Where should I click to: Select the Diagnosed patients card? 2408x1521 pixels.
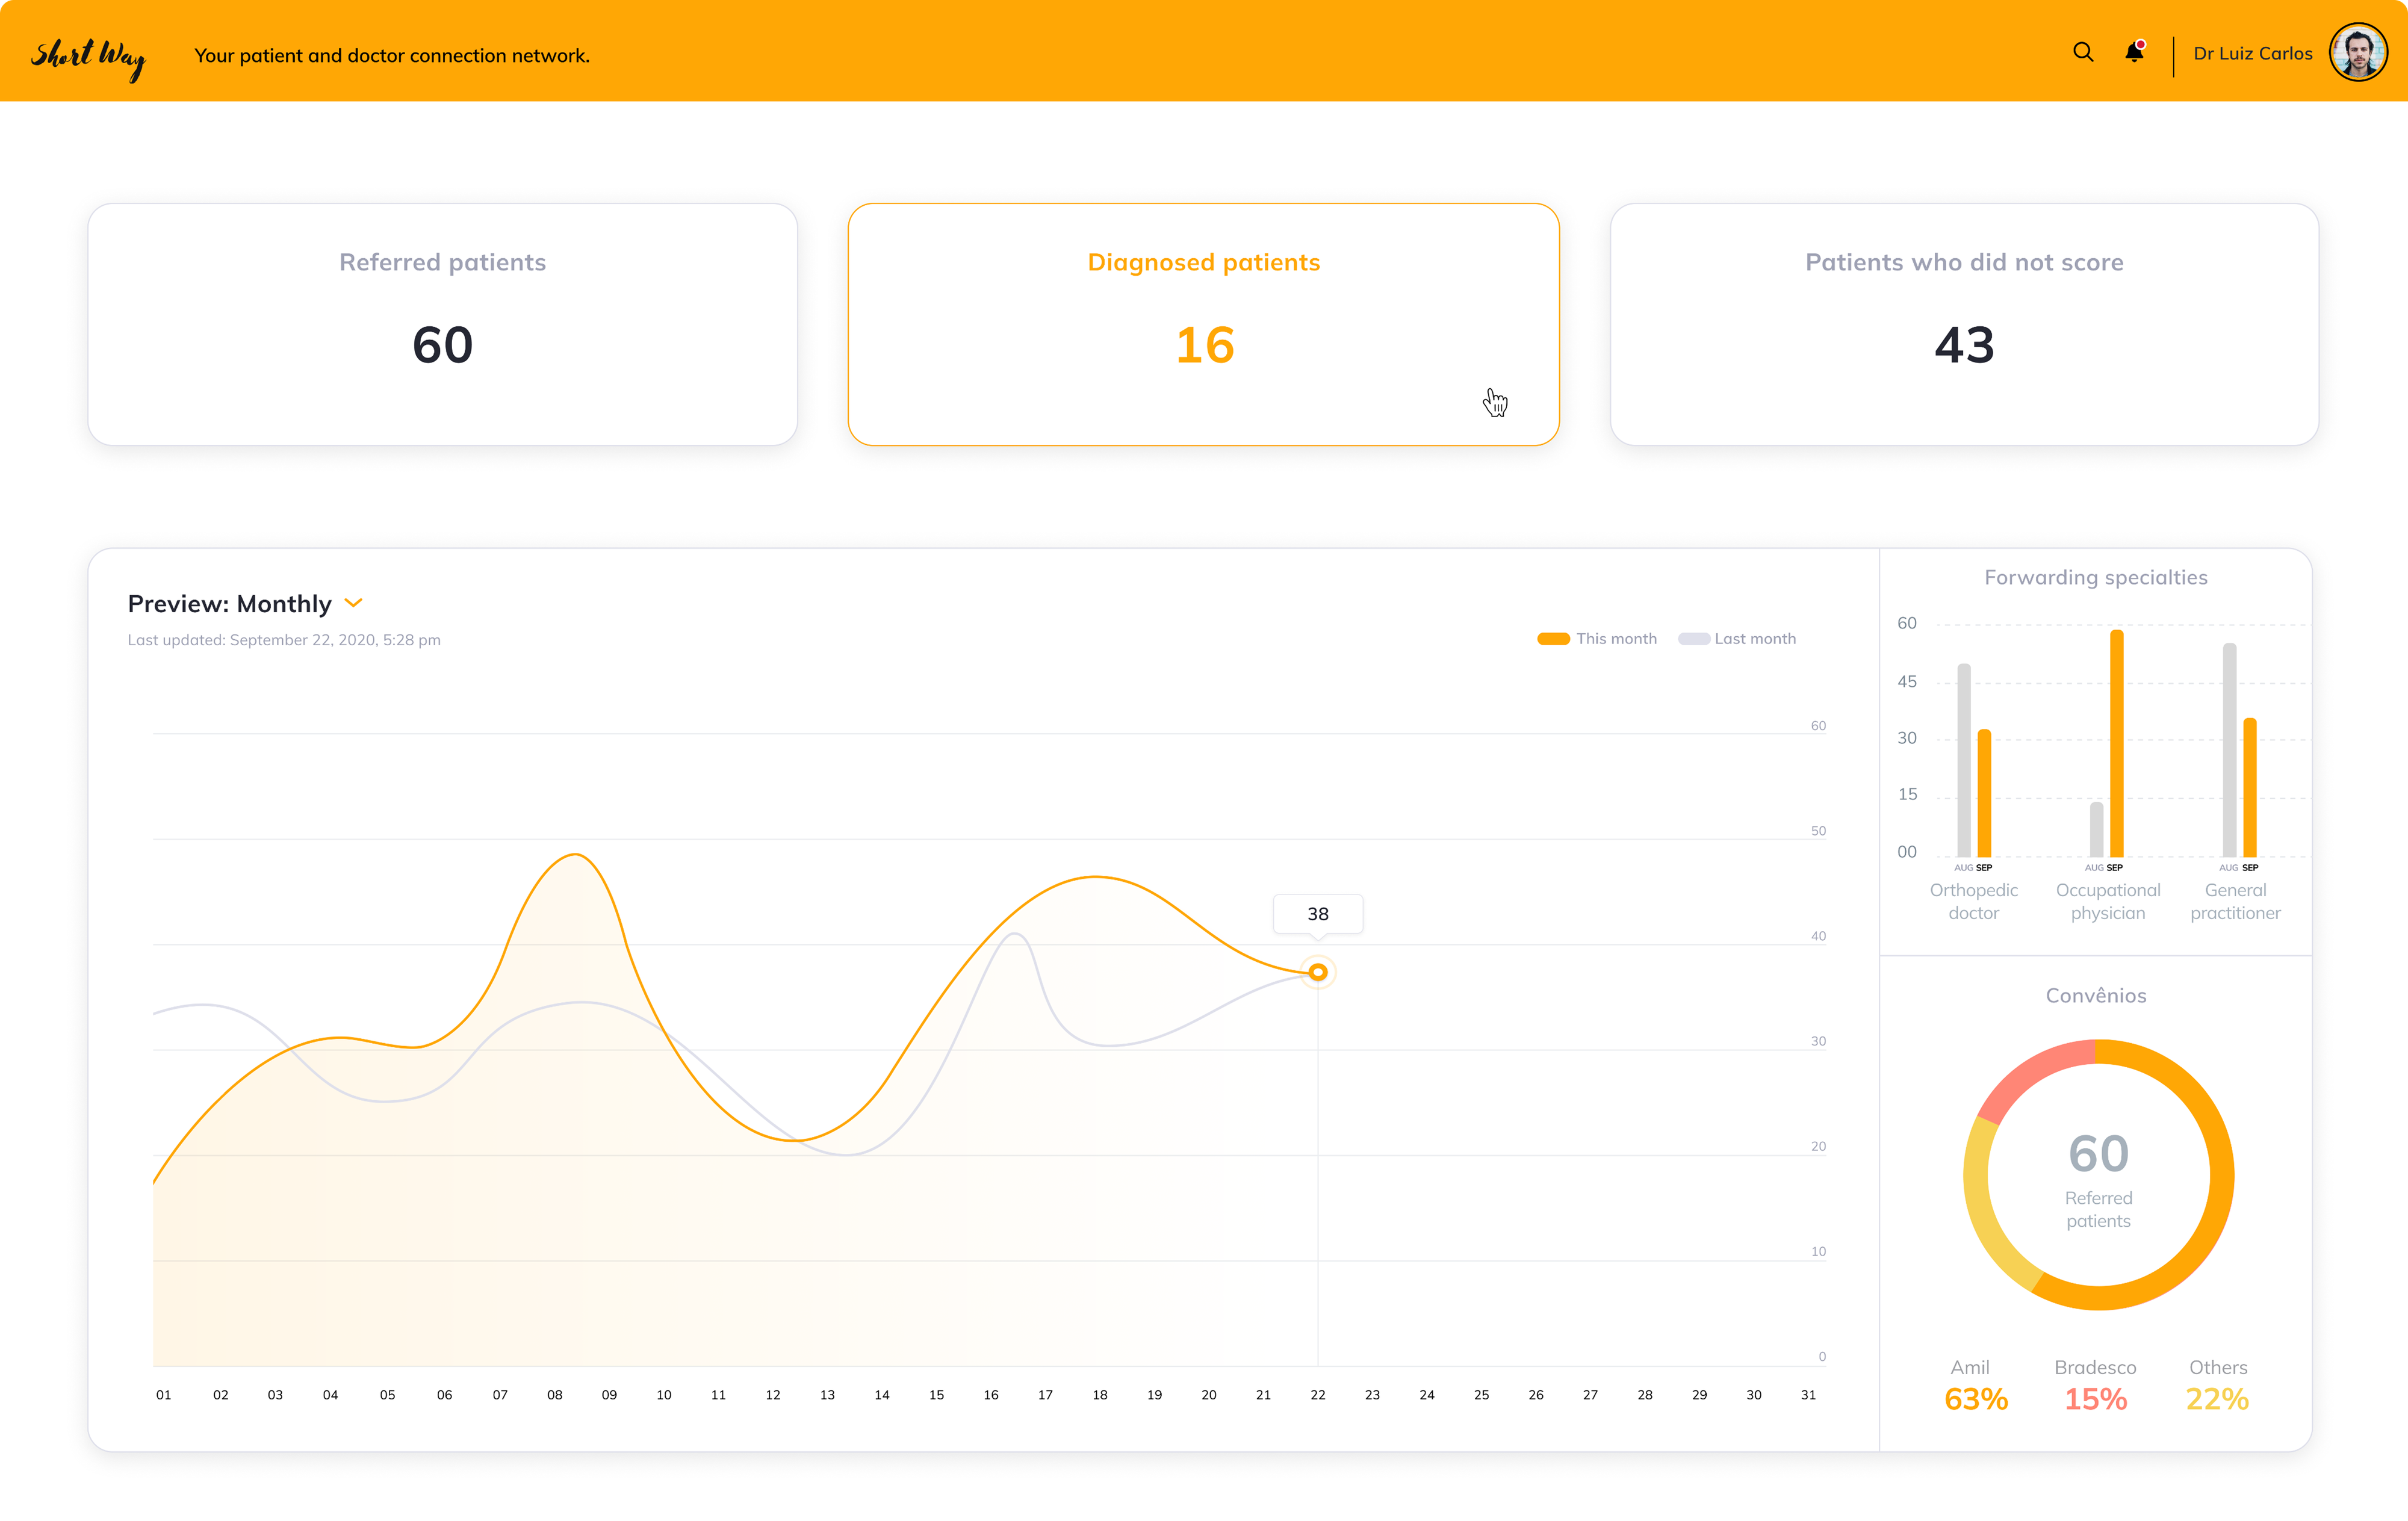[x=1203, y=324]
